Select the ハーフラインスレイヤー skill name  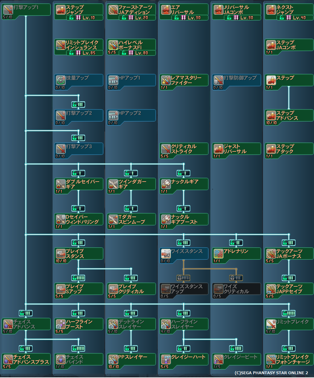click(x=184, y=324)
